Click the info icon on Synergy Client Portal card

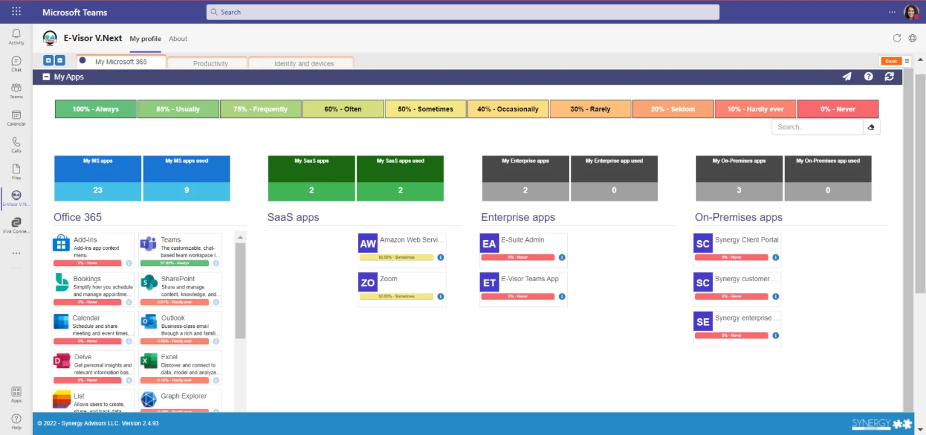click(776, 258)
